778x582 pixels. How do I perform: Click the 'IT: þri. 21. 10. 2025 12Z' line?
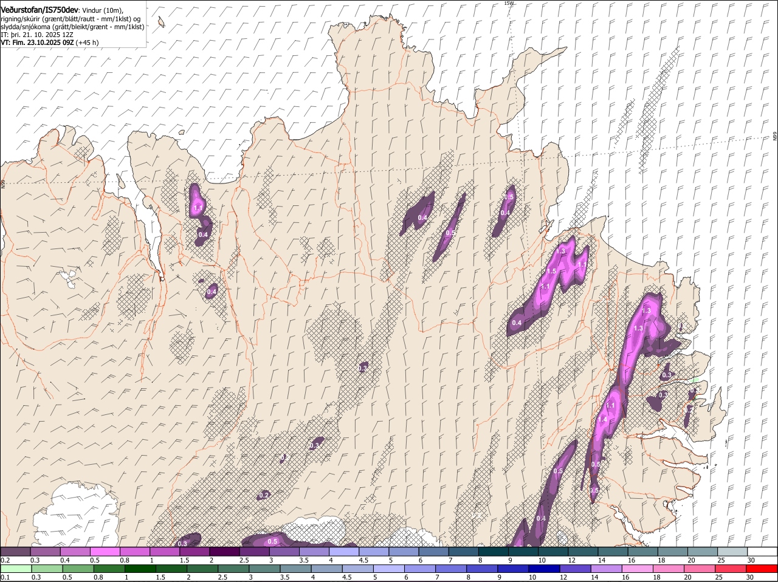pyautogui.click(x=37, y=35)
